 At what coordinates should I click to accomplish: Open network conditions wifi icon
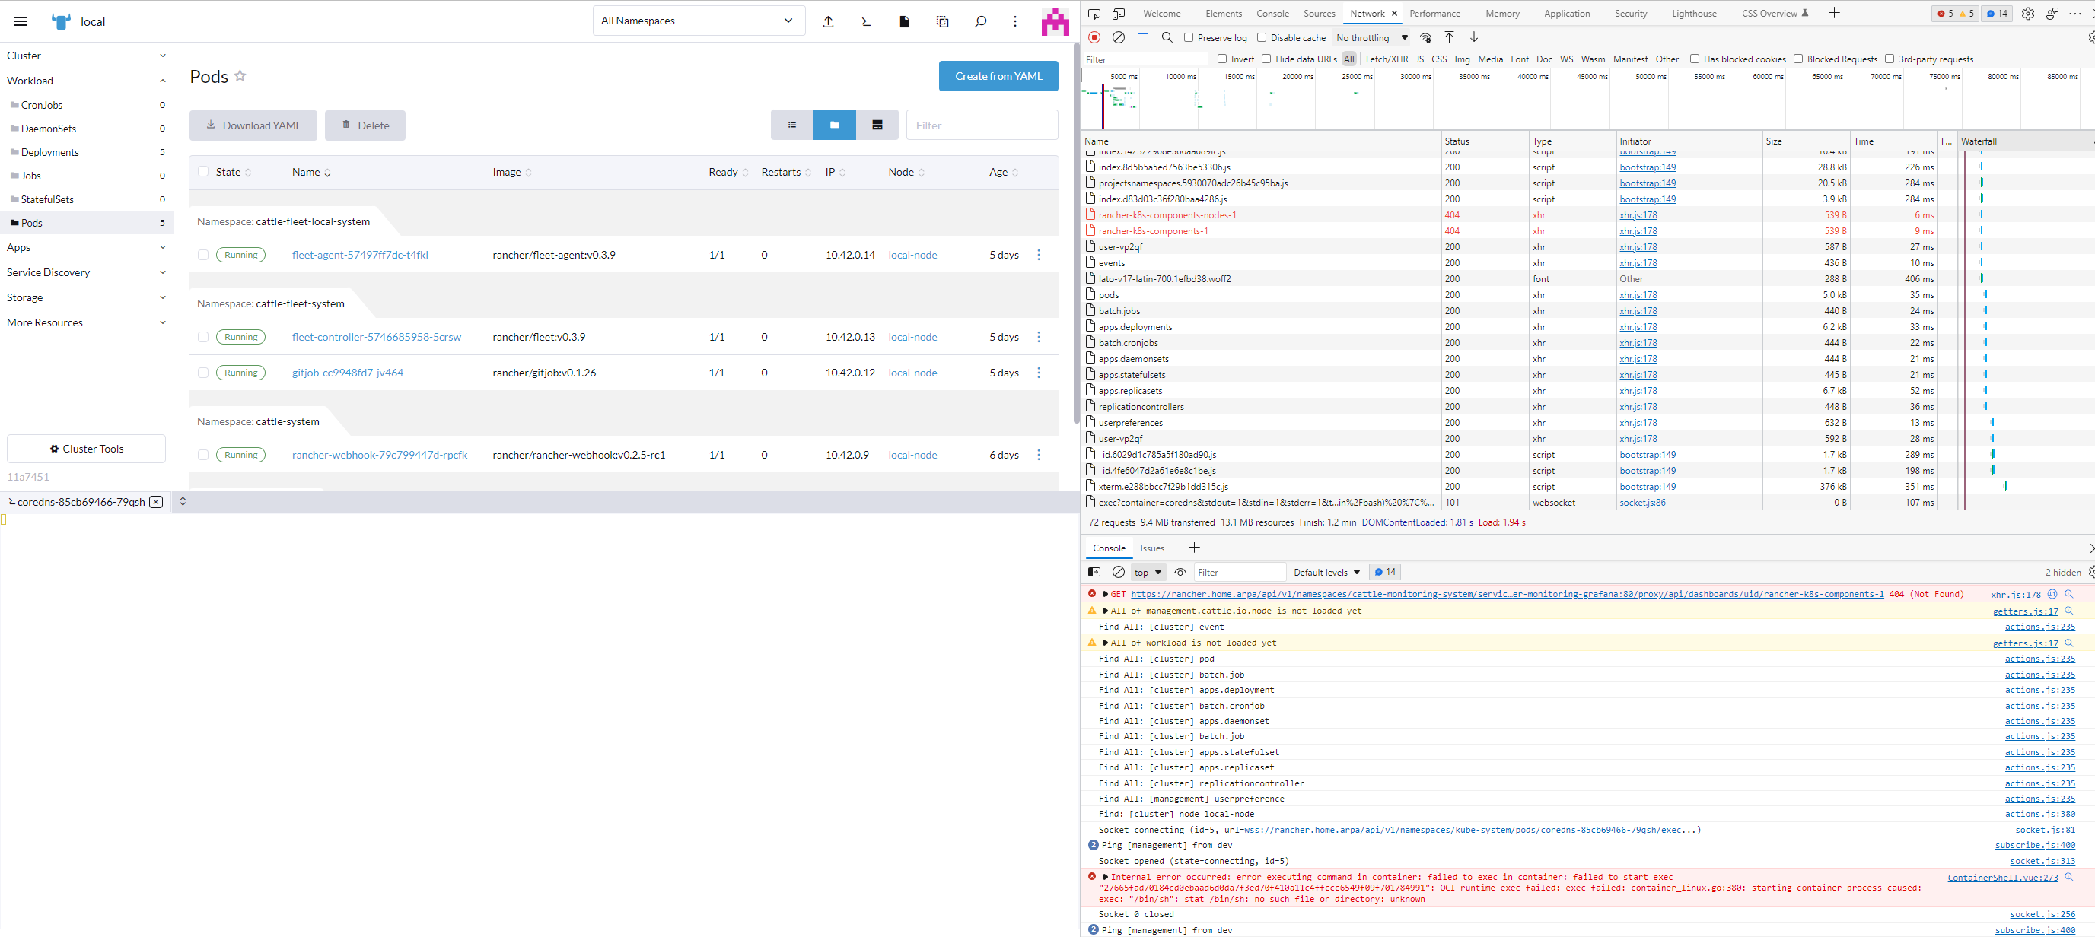[x=1425, y=37]
